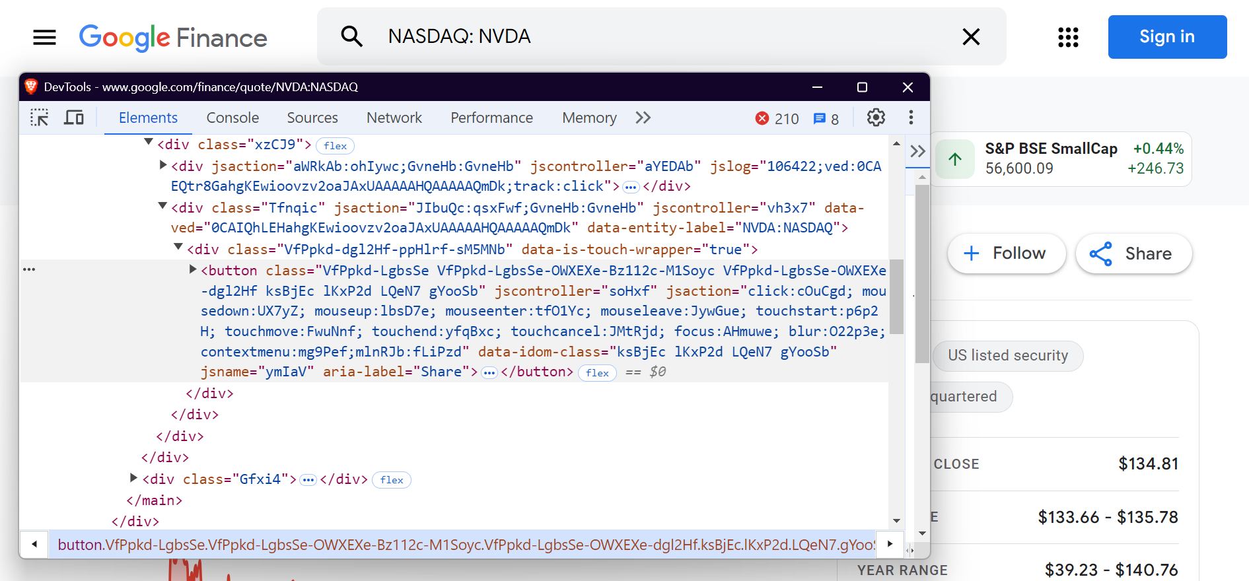Activate the inspect element picker tool
The height and width of the screenshot is (581, 1249).
tap(40, 118)
